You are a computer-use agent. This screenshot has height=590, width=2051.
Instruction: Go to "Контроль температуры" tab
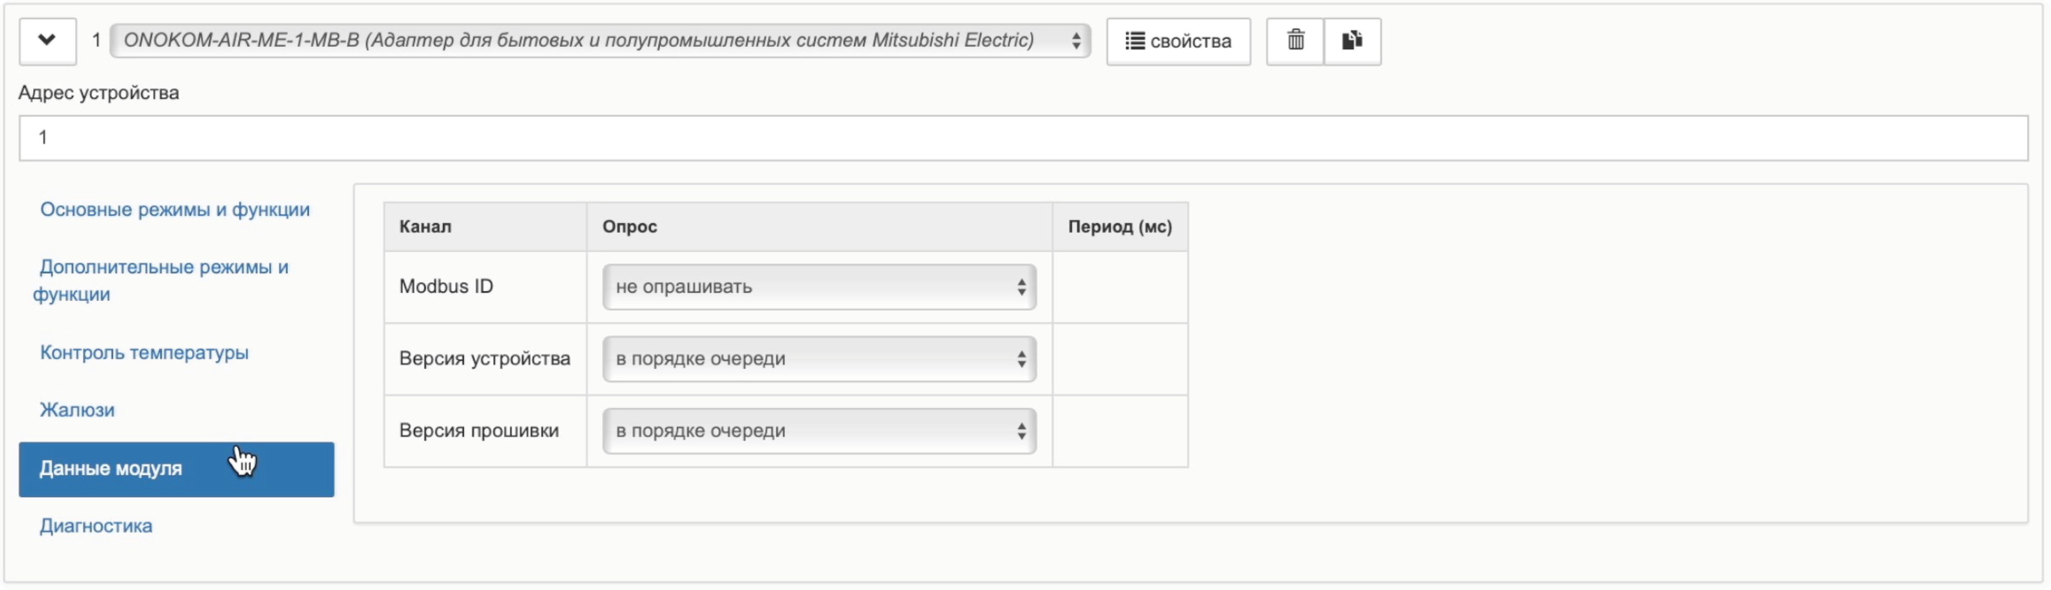[144, 352]
